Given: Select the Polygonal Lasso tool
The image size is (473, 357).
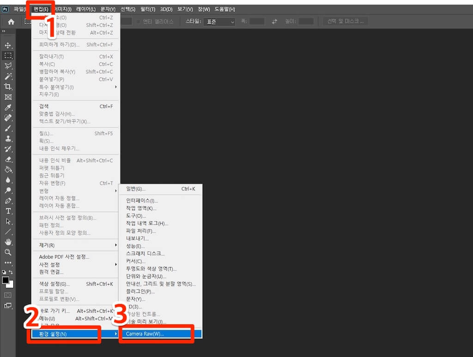Looking at the screenshot, I should click(8, 65).
